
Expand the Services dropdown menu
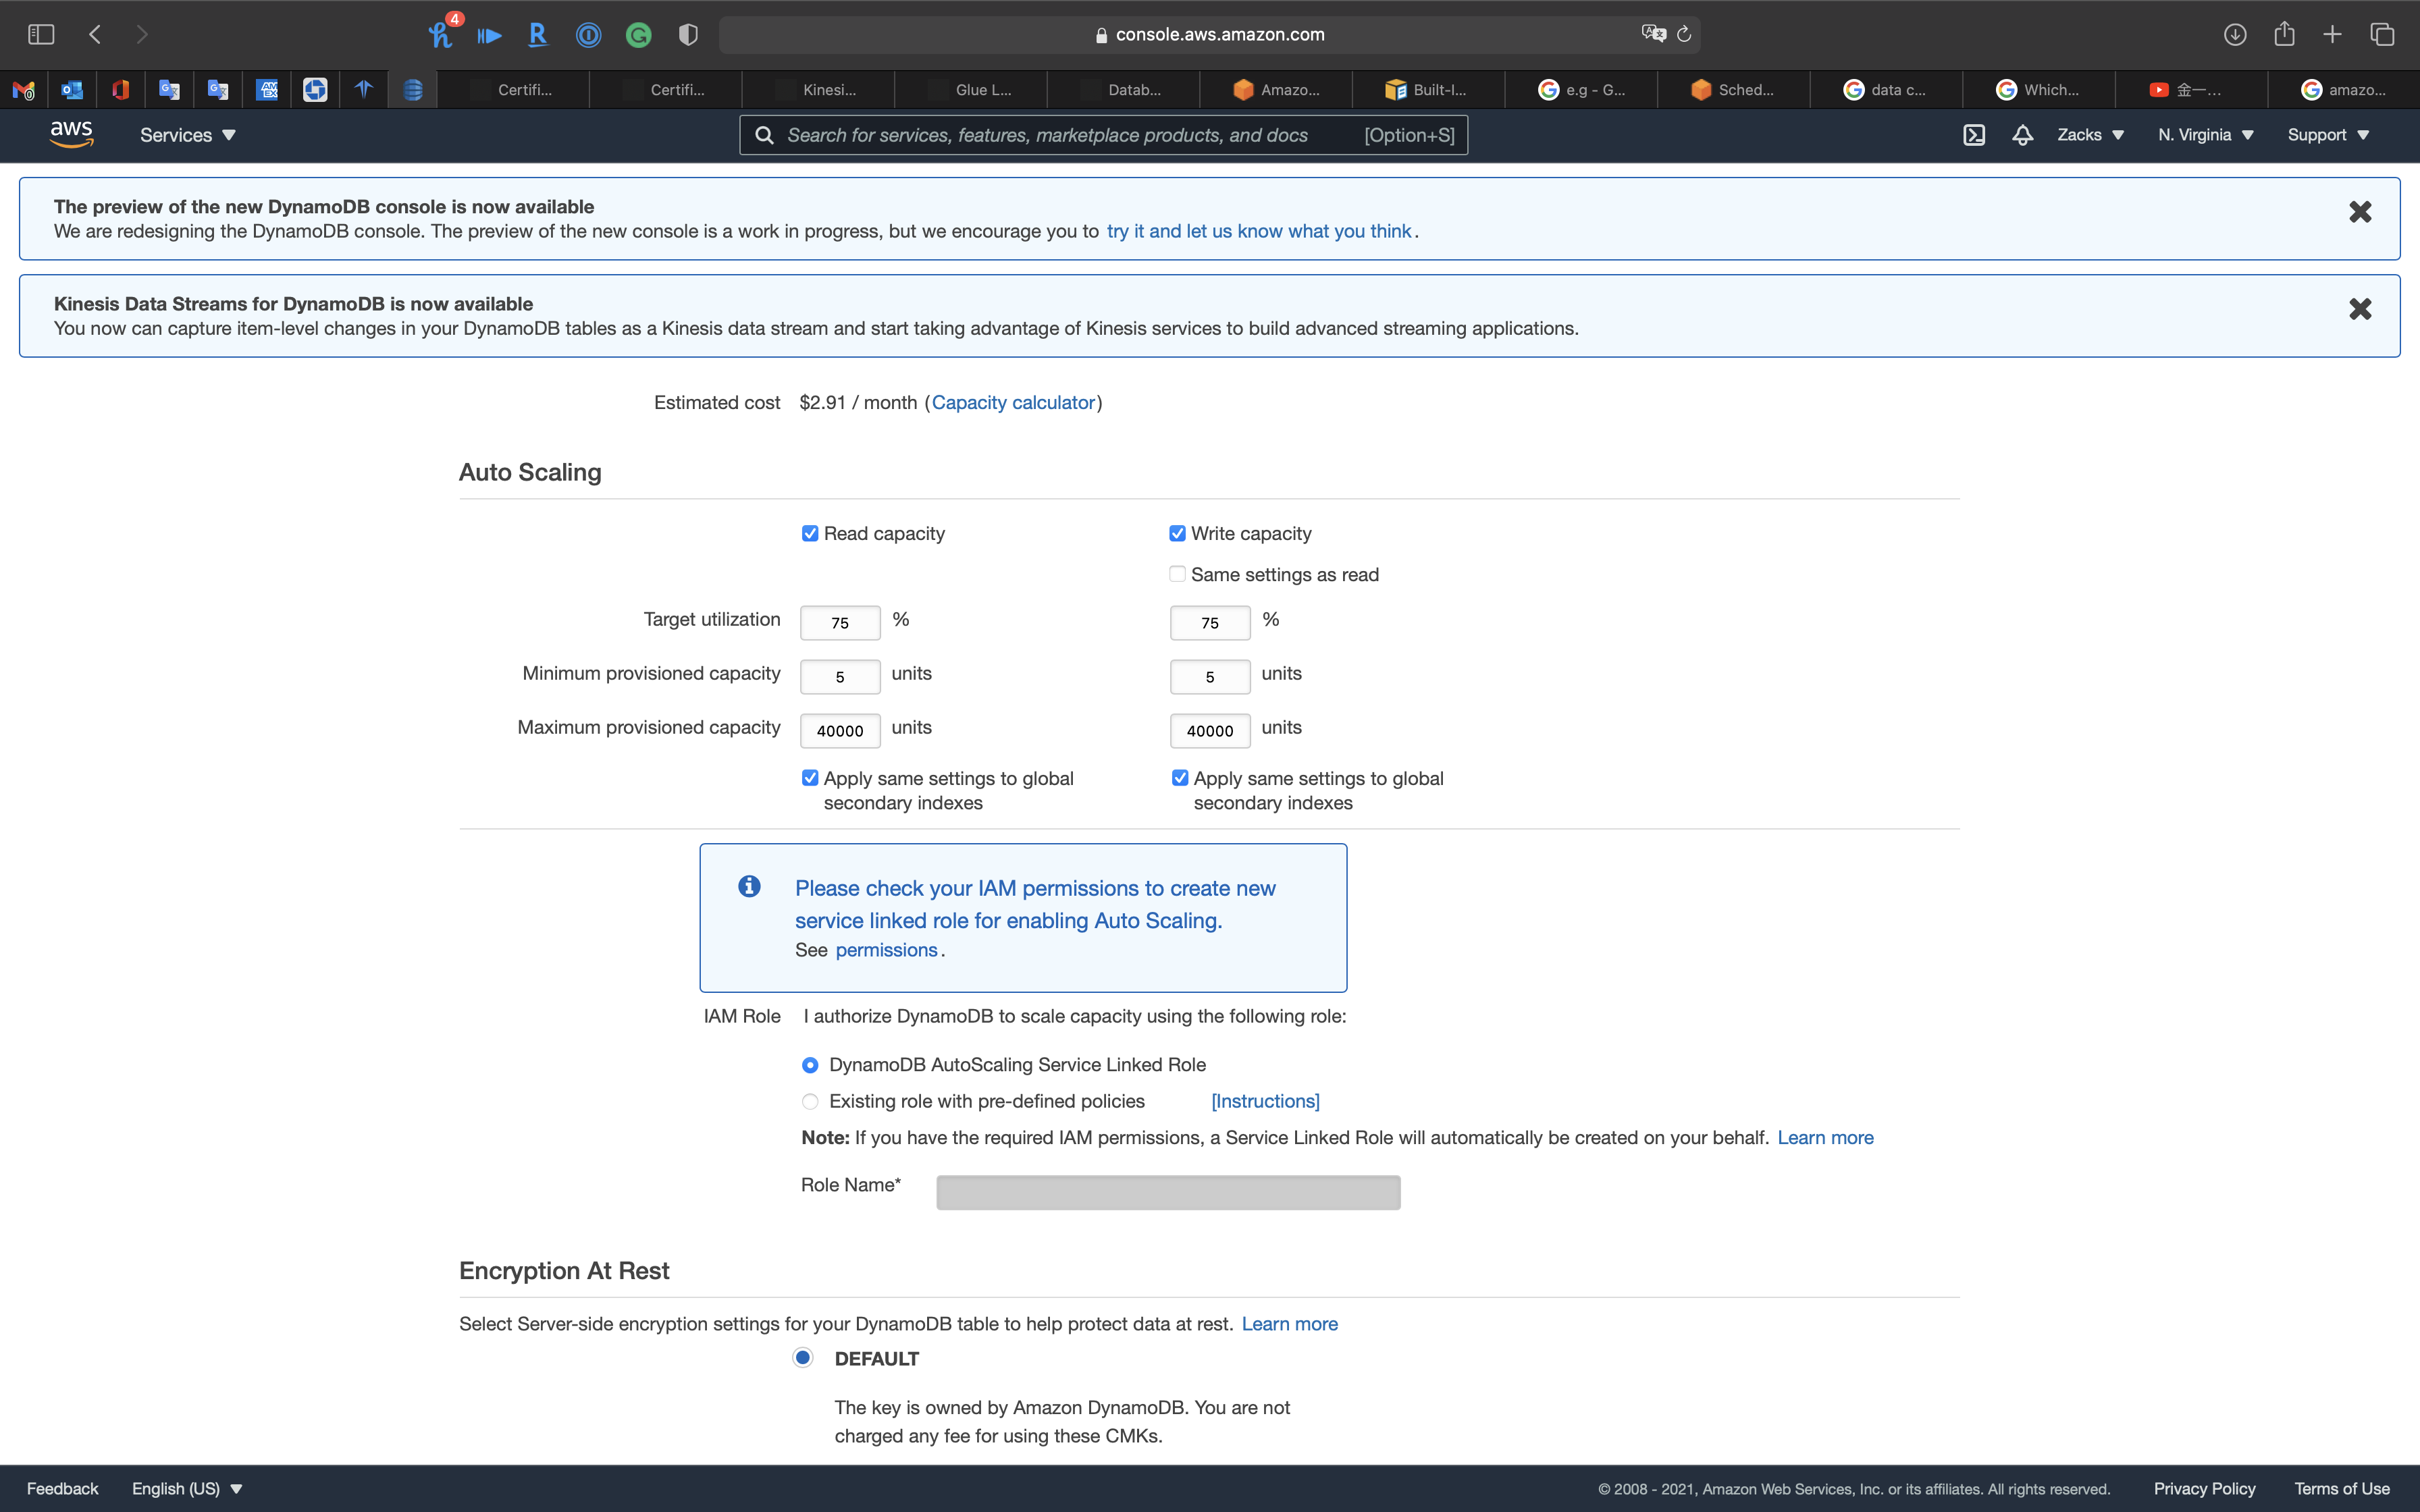(187, 135)
